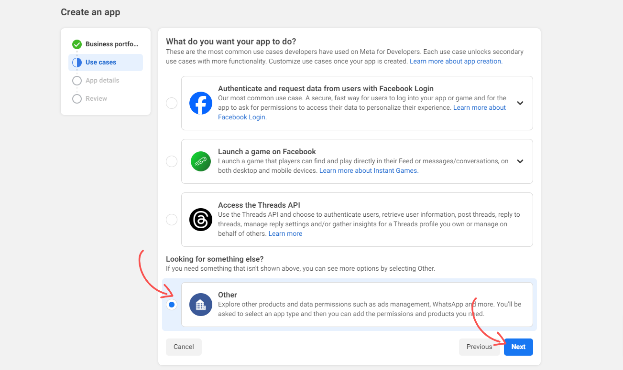The image size is (623, 370).
Task: Click the Previous button
Action: click(480, 347)
